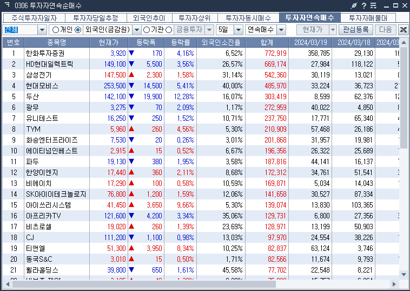Select 기관 radio button
The height and width of the screenshot is (291, 410).
coord(147,30)
